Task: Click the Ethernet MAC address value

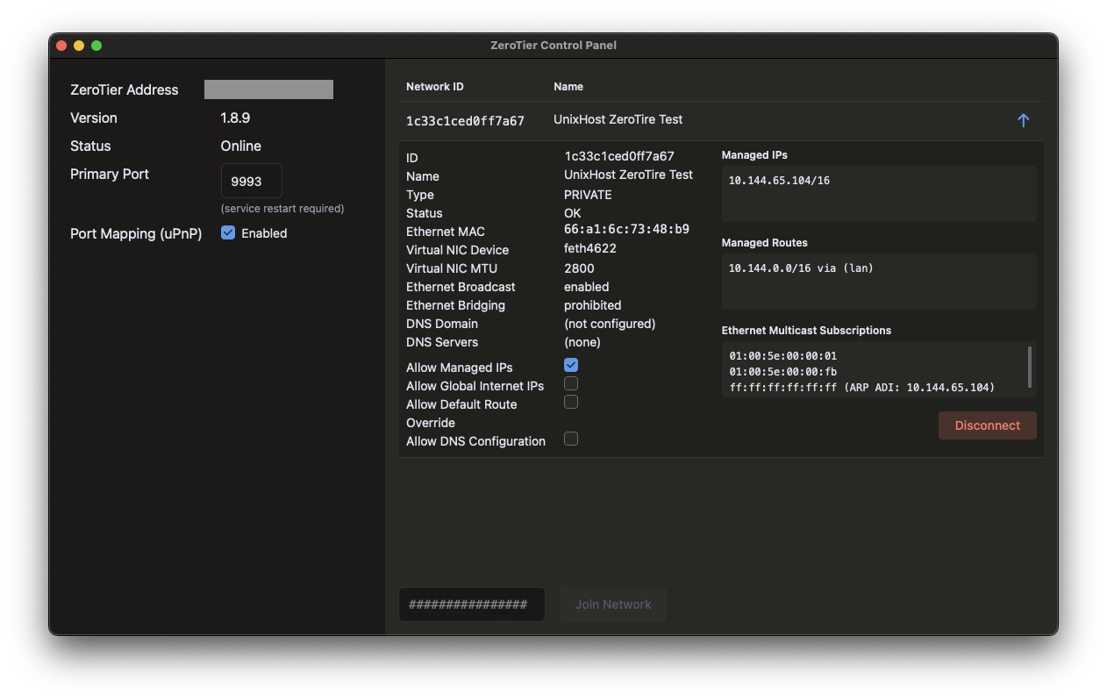Action: pyautogui.click(x=625, y=230)
